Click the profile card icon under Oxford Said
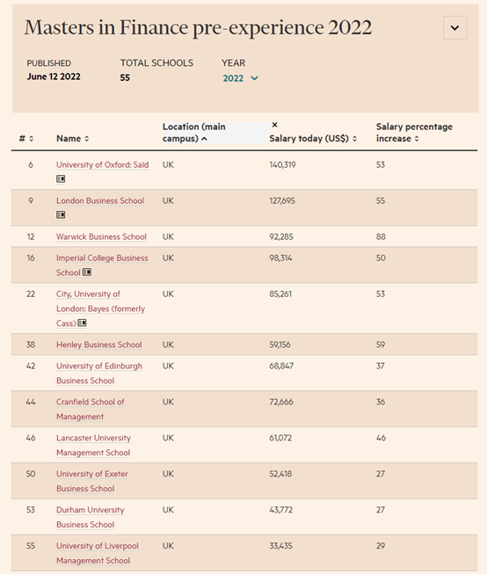Image resolution: width=487 pixels, height=574 pixels. (x=61, y=179)
